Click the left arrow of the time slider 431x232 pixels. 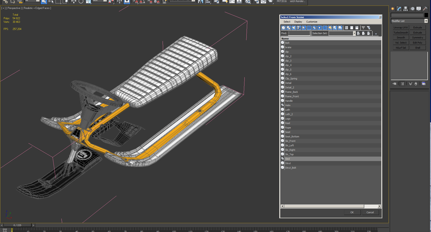click(2, 225)
